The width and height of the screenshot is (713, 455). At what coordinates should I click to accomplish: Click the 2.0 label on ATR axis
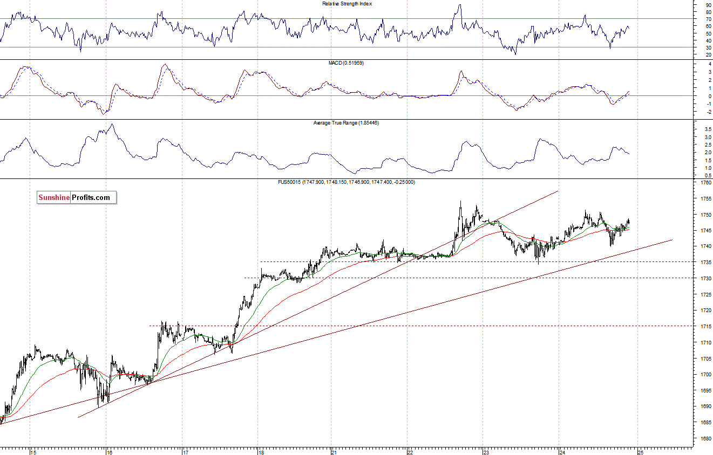[x=708, y=153]
